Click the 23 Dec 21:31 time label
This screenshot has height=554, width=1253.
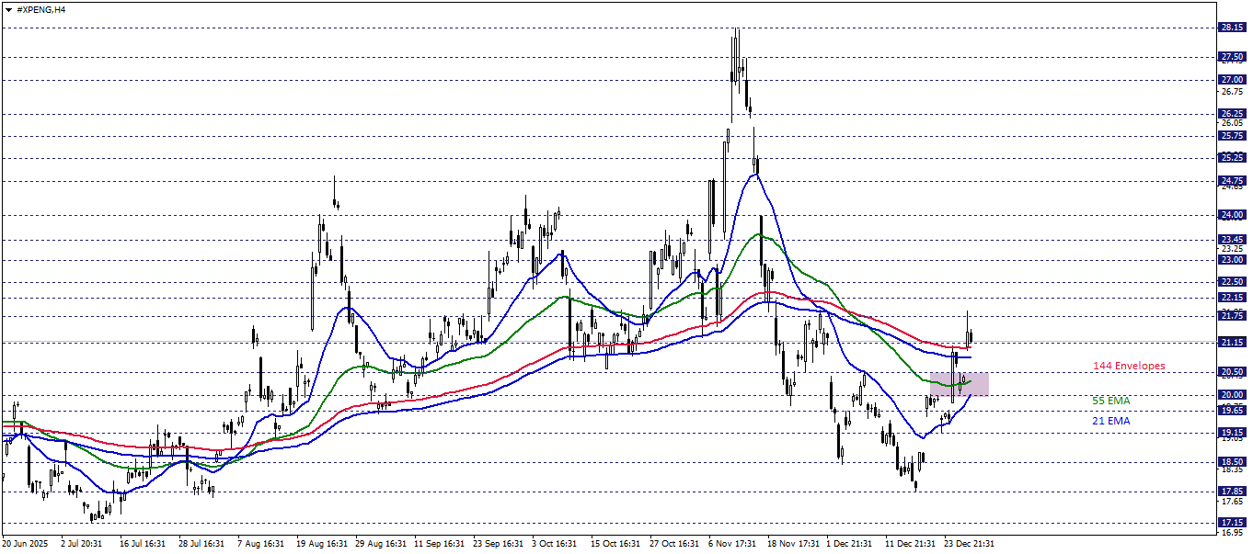click(968, 543)
